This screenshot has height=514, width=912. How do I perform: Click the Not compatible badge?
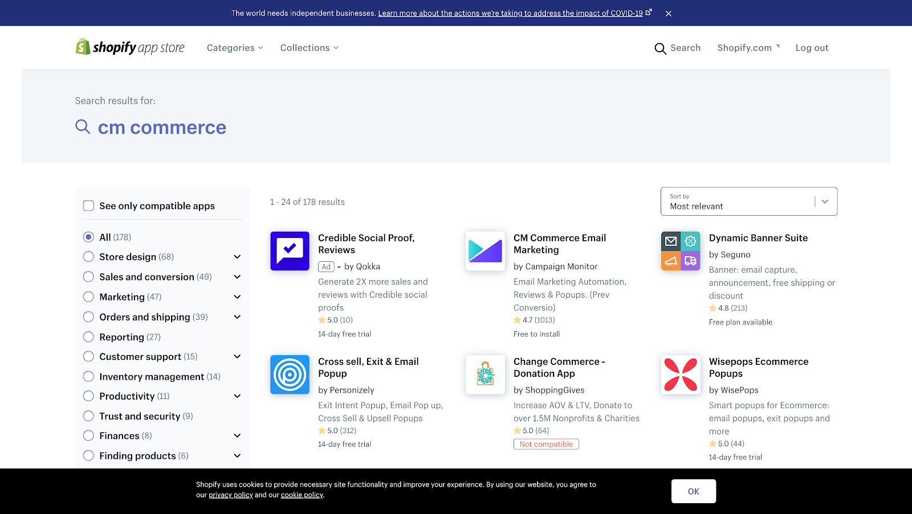546,444
